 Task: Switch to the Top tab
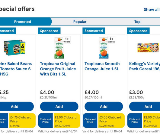coord(137,22)
